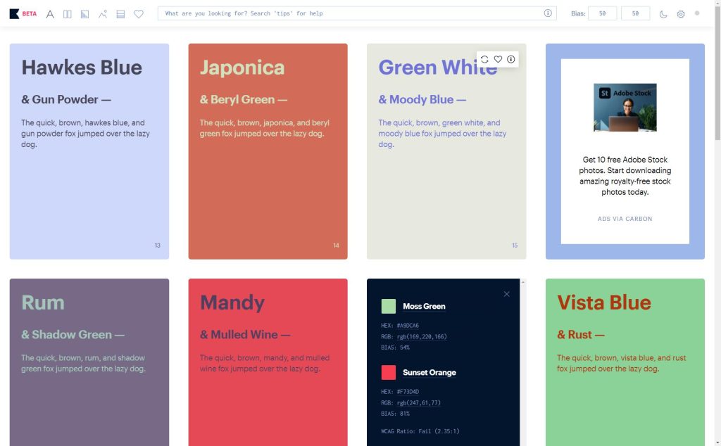Click the '& Mulled Wine —' subtitle

point(245,335)
